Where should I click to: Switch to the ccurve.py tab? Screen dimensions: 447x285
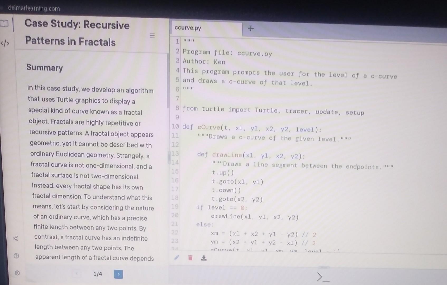pyautogui.click(x=187, y=28)
